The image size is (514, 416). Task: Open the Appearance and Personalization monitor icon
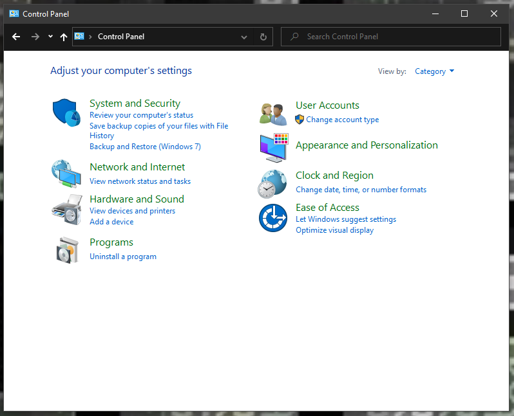(274, 148)
